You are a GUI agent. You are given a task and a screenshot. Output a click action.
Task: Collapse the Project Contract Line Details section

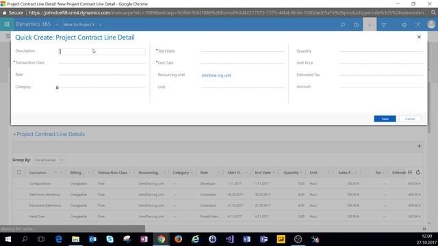pyautogui.click(x=14, y=135)
